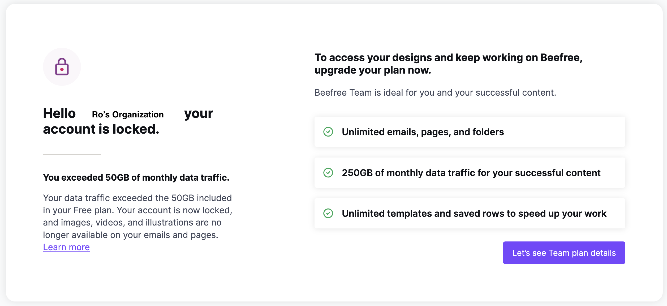Click the green check beside 250GB traffic
667x306 pixels.
pyautogui.click(x=328, y=173)
